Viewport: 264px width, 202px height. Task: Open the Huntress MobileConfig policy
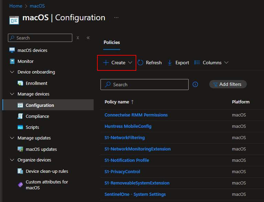click(x=128, y=126)
